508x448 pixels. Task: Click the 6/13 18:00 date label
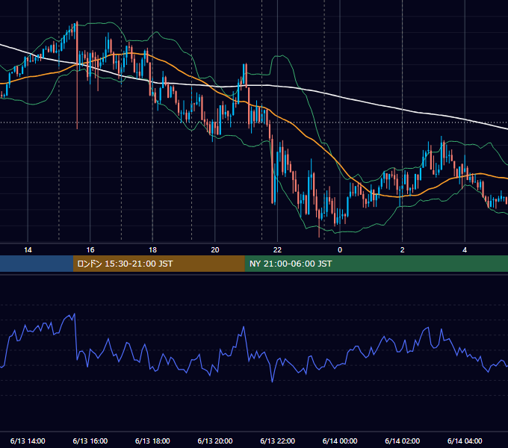tap(152, 441)
